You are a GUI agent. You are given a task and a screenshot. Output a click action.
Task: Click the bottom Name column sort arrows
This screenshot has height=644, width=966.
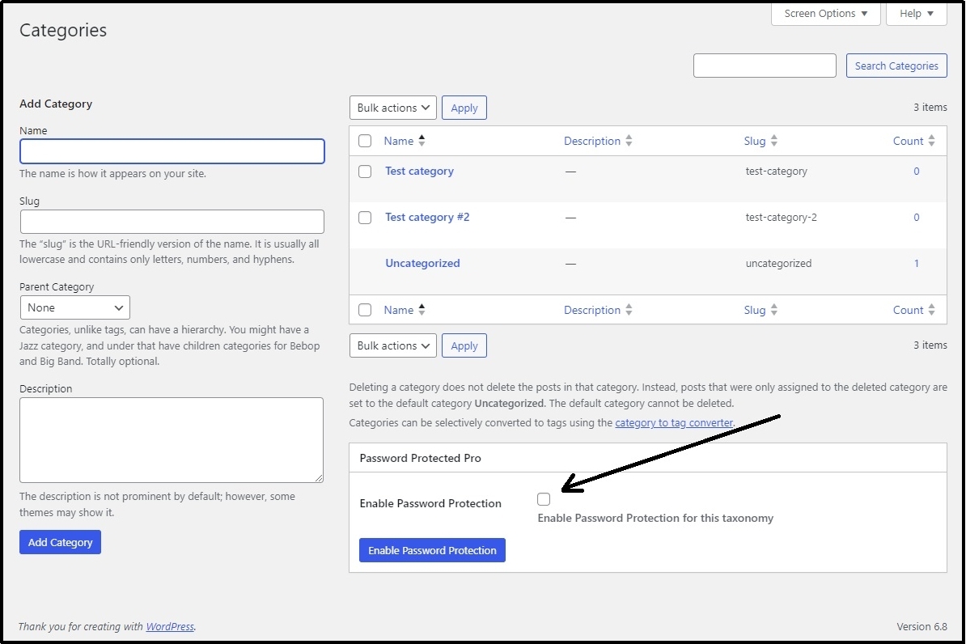pos(422,309)
